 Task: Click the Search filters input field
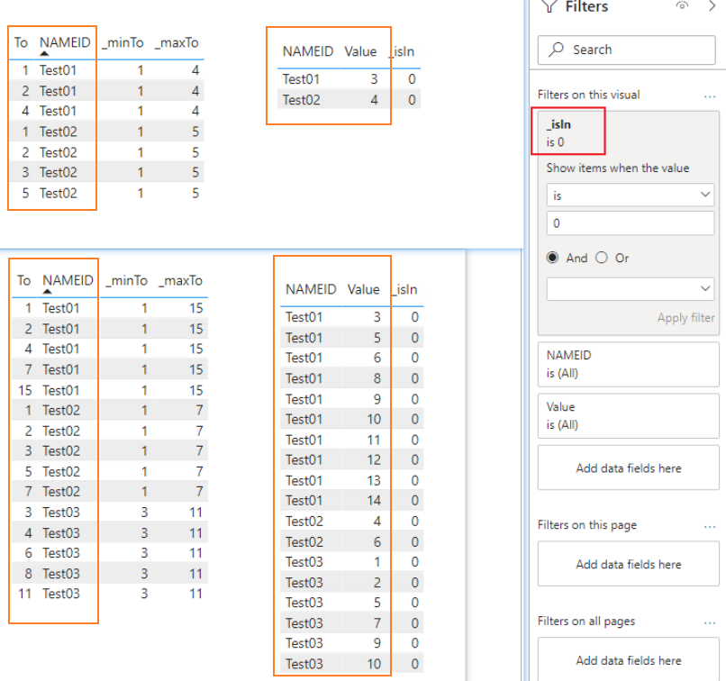click(x=626, y=50)
